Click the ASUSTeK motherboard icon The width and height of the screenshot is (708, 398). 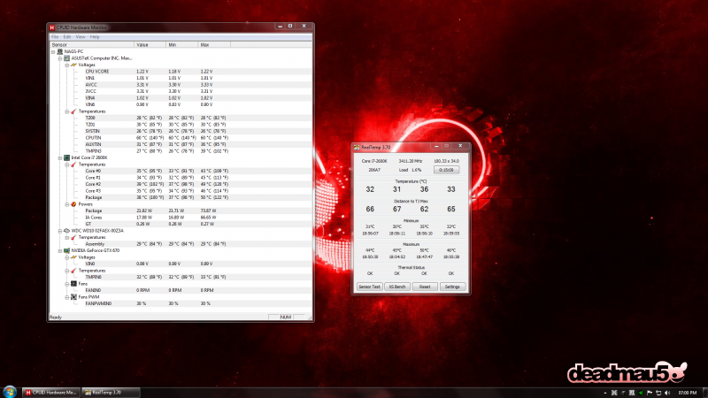point(66,58)
